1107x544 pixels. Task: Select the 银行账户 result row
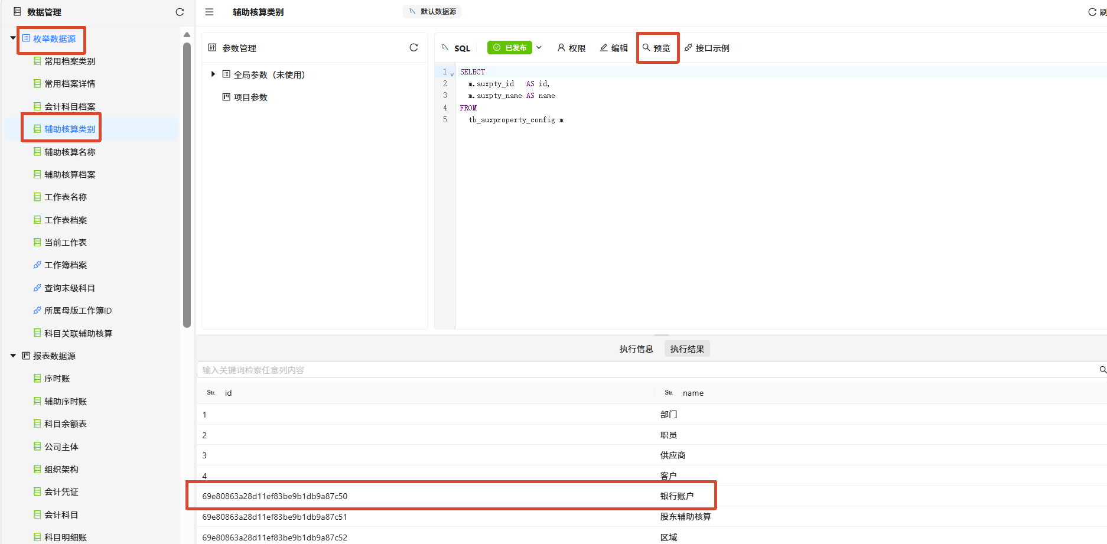[x=652, y=496]
